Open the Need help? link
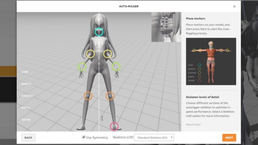 coord(194,125)
